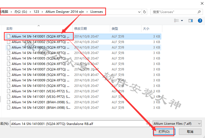Click the 2014/10/8 20:47 date of SN-1410004

[x=86, y=53]
